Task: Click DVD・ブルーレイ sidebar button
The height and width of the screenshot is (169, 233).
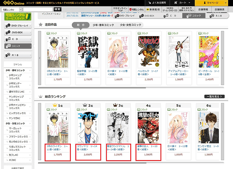Action: click(18, 26)
